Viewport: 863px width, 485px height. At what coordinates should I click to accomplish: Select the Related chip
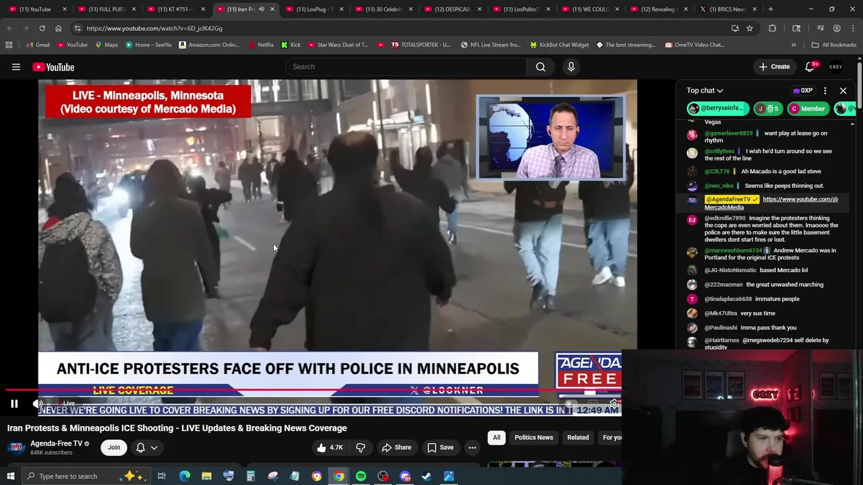pos(578,437)
